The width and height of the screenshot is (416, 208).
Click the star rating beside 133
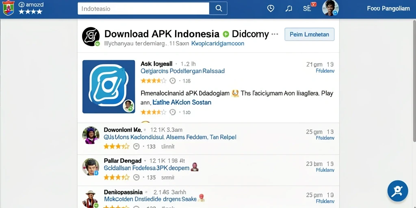pyautogui.click(x=116, y=146)
